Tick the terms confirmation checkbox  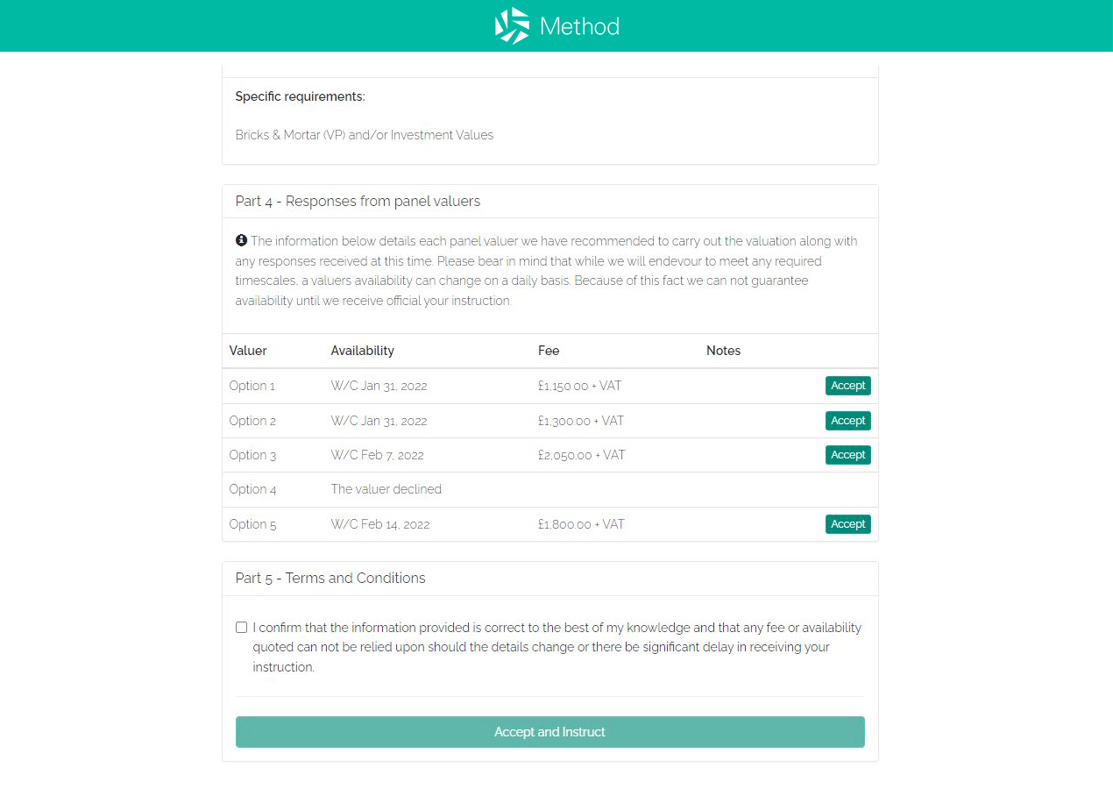coord(242,628)
